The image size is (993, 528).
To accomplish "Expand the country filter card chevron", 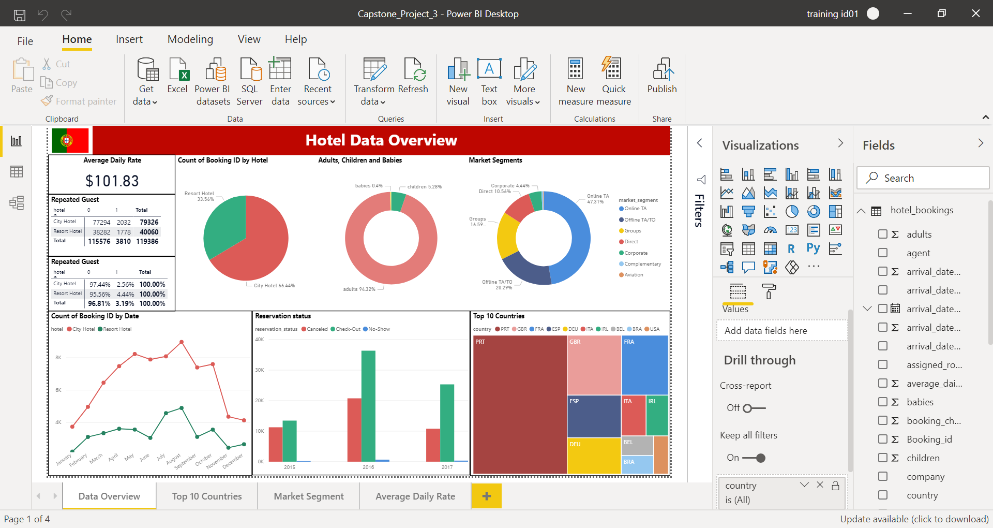I will (804, 485).
